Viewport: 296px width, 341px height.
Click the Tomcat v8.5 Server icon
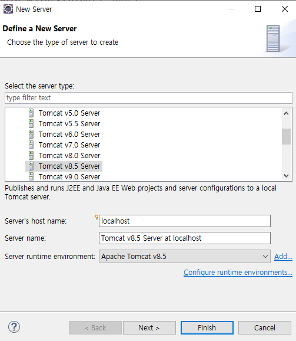[31, 166]
